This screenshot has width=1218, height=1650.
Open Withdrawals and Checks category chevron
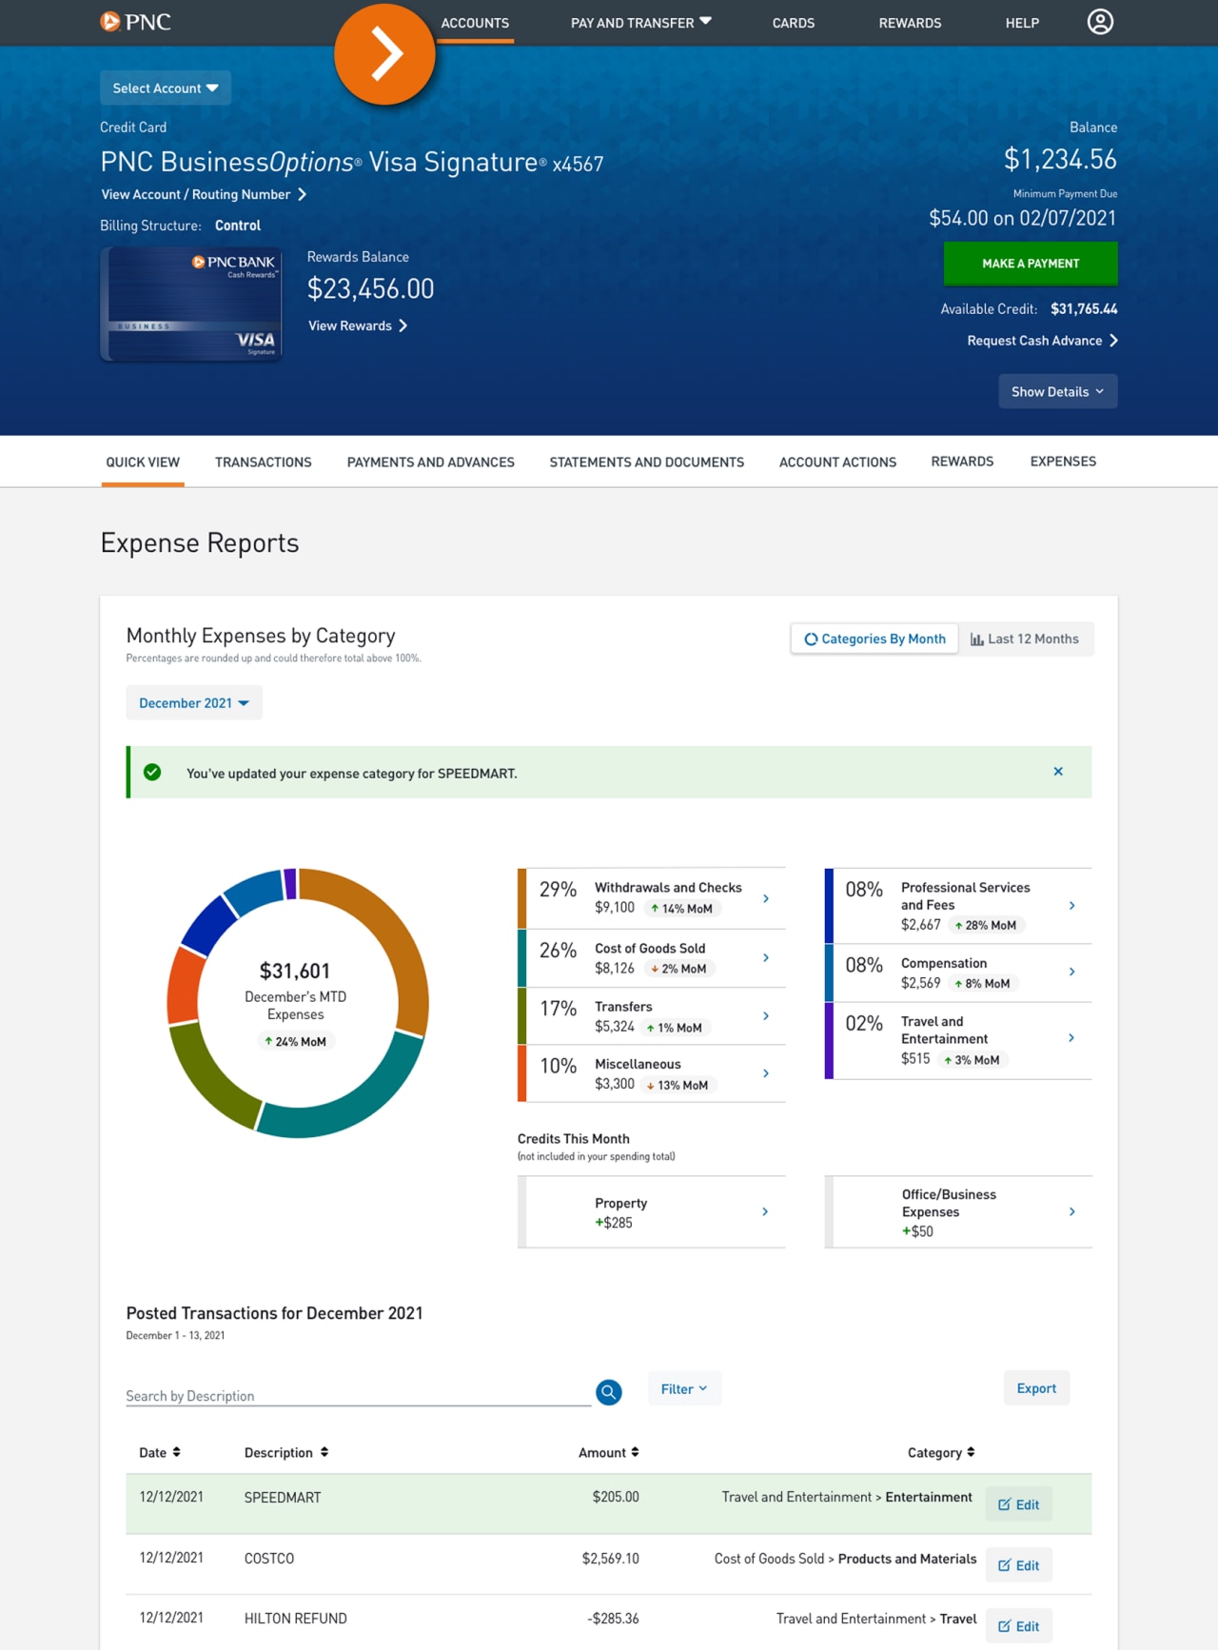pyautogui.click(x=766, y=898)
